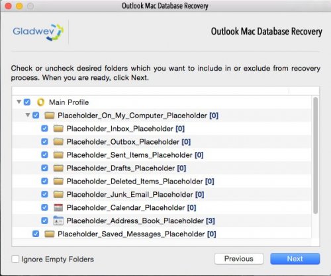Image resolution: width=331 pixels, height=276 pixels.
Task: Click the Address Book contact card icon
Action: pos(58,221)
